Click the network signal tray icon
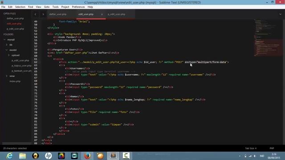 point(250,156)
